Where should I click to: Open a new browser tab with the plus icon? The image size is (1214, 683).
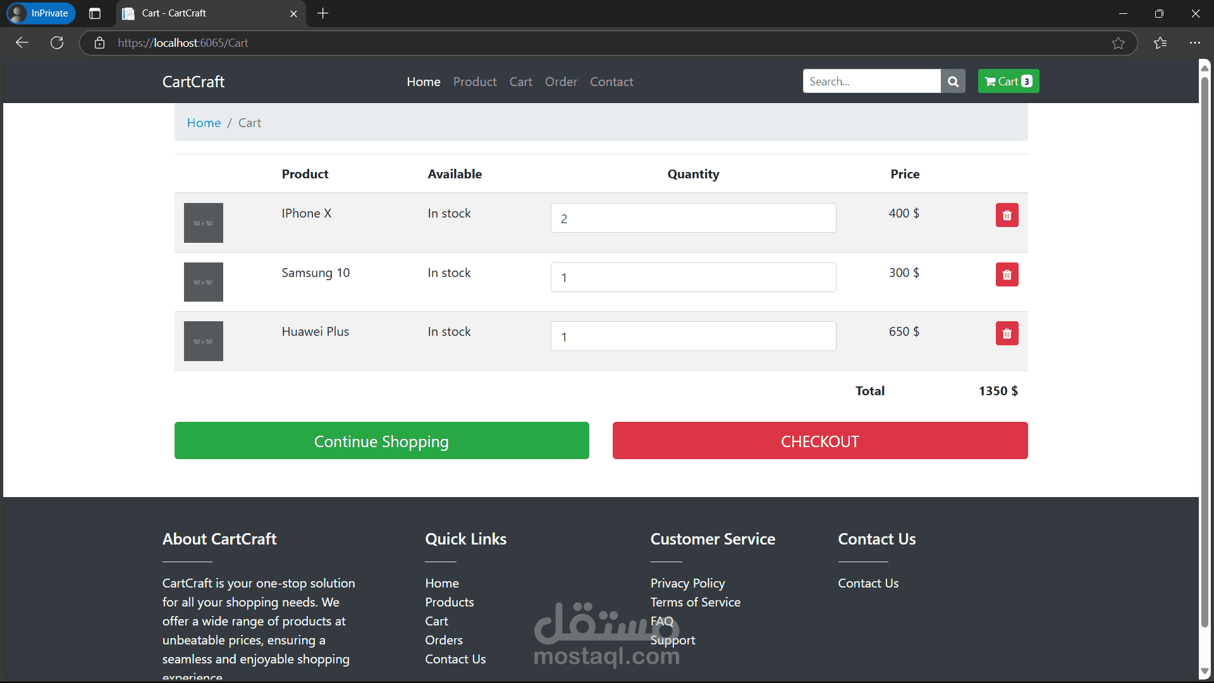pos(322,13)
